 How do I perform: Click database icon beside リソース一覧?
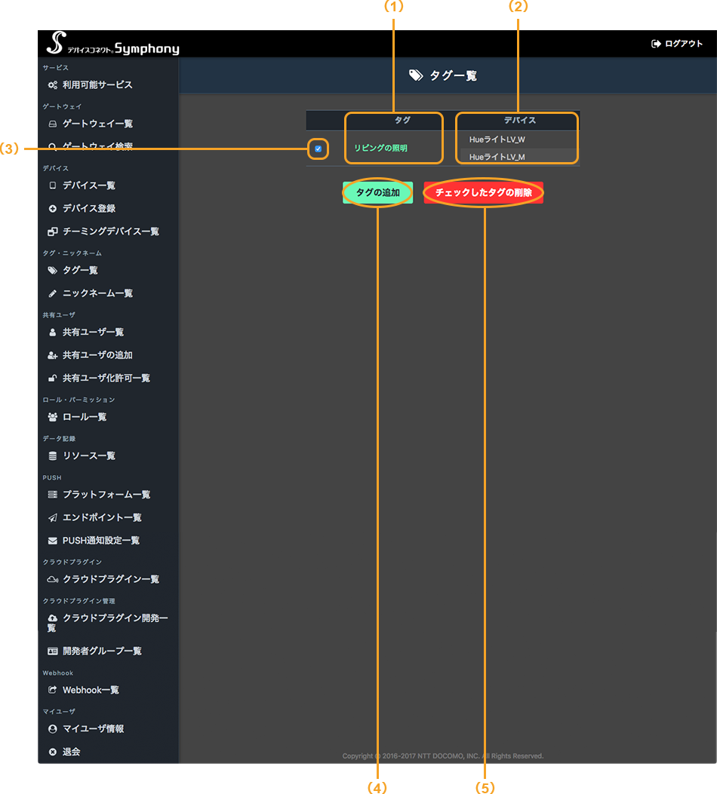tap(52, 456)
